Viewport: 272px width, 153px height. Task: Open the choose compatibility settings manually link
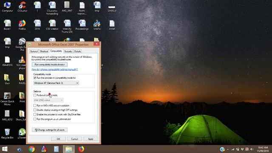(55, 69)
